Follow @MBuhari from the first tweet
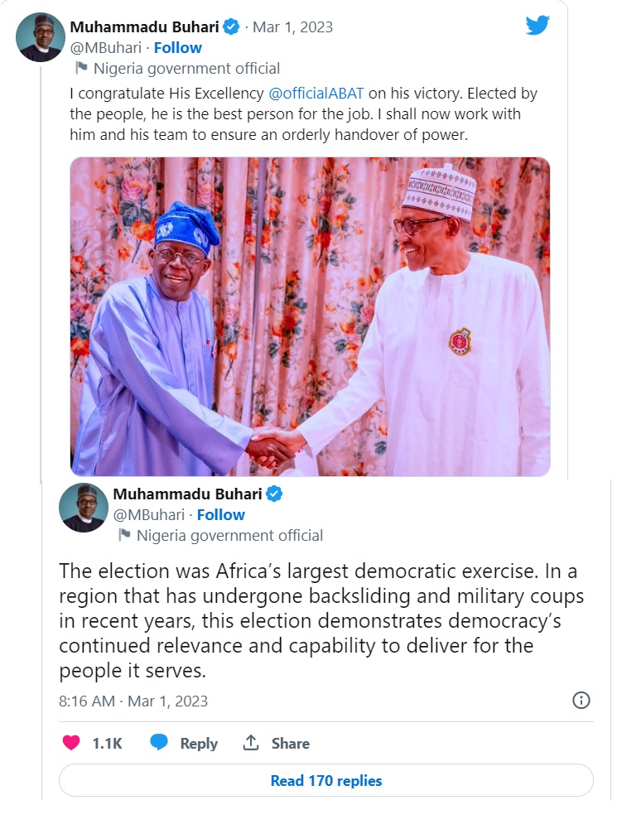The height and width of the screenshot is (829, 617). [x=177, y=48]
